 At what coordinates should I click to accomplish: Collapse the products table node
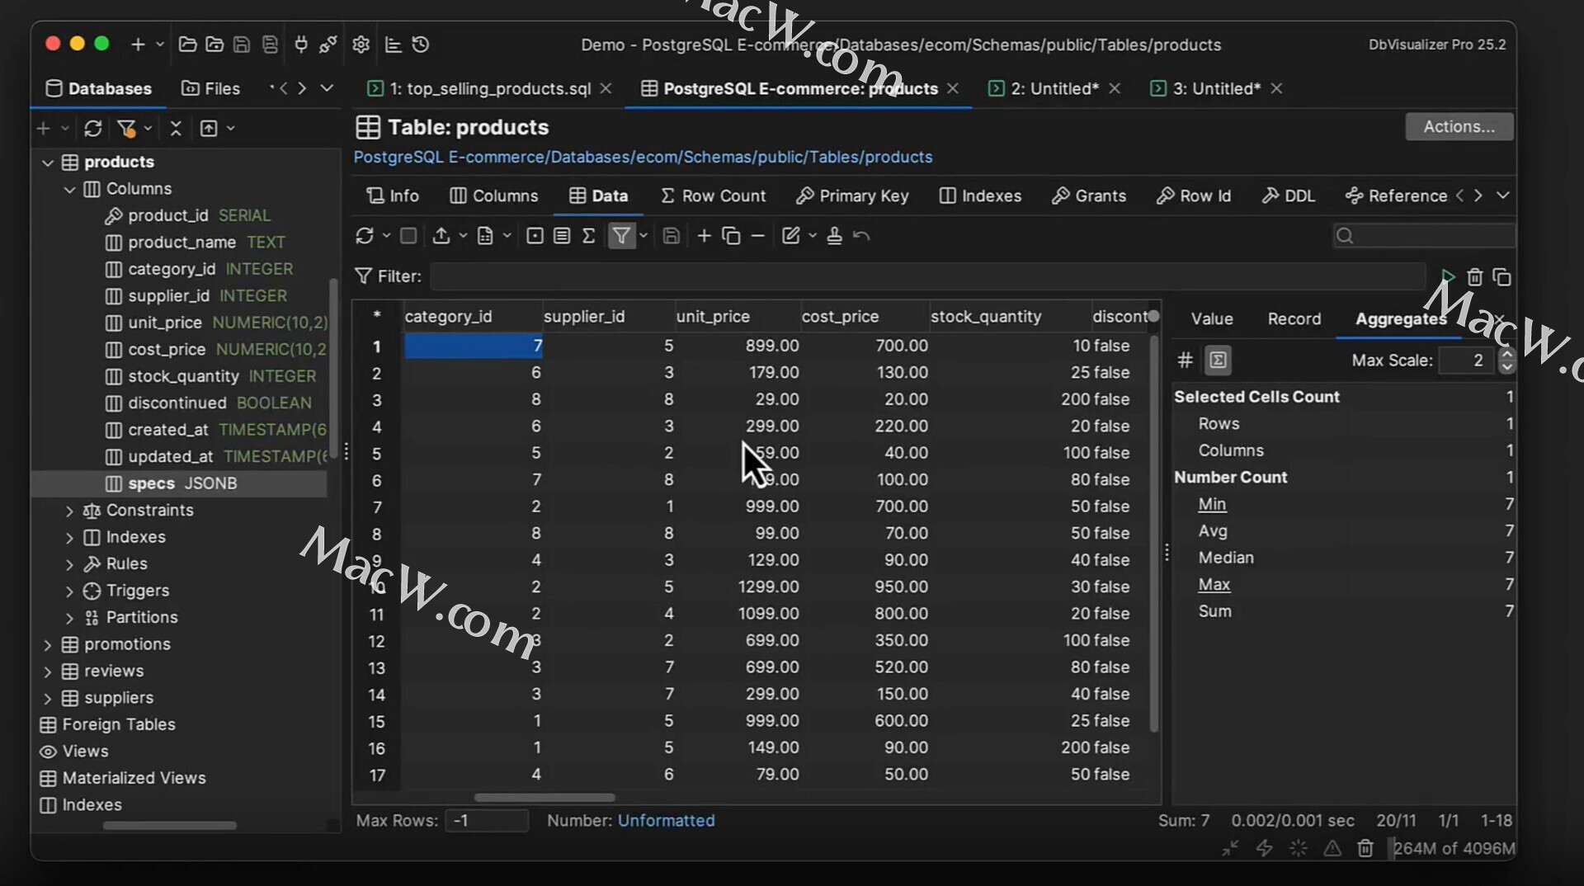[x=48, y=163]
